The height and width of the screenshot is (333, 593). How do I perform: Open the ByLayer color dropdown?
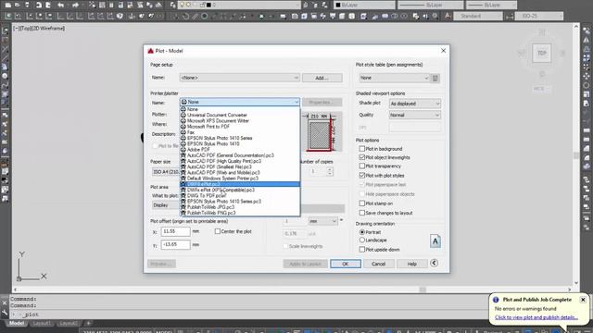(x=363, y=5)
